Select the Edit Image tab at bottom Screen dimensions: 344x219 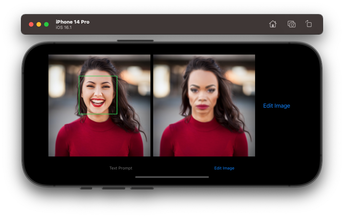coord(224,168)
